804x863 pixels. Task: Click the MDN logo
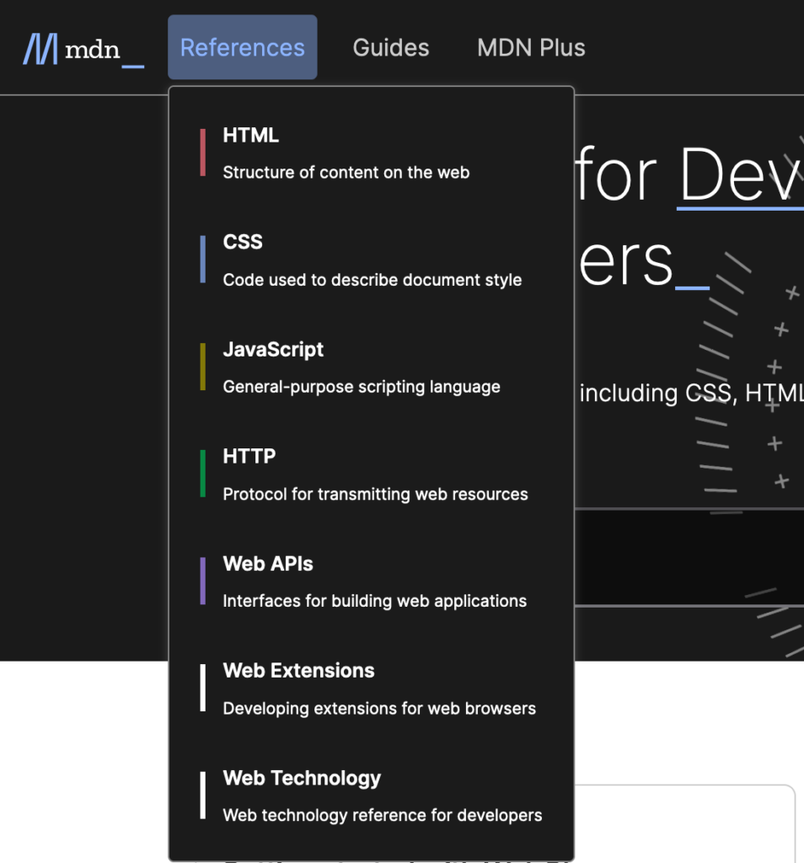point(83,49)
